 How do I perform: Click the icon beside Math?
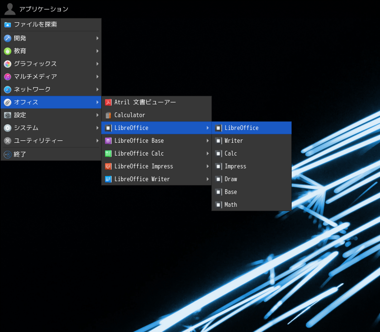pos(218,205)
